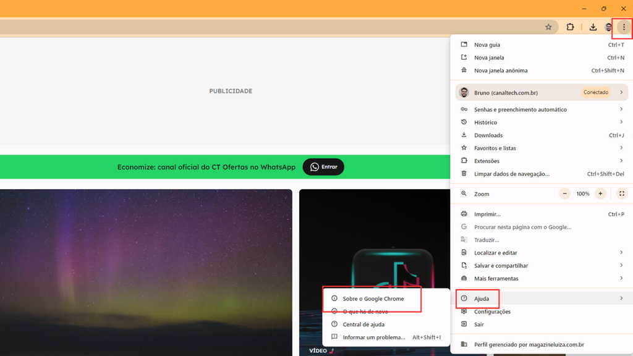Restore down the Chrome window
This screenshot has width=633, height=356.
click(x=603, y=9)
